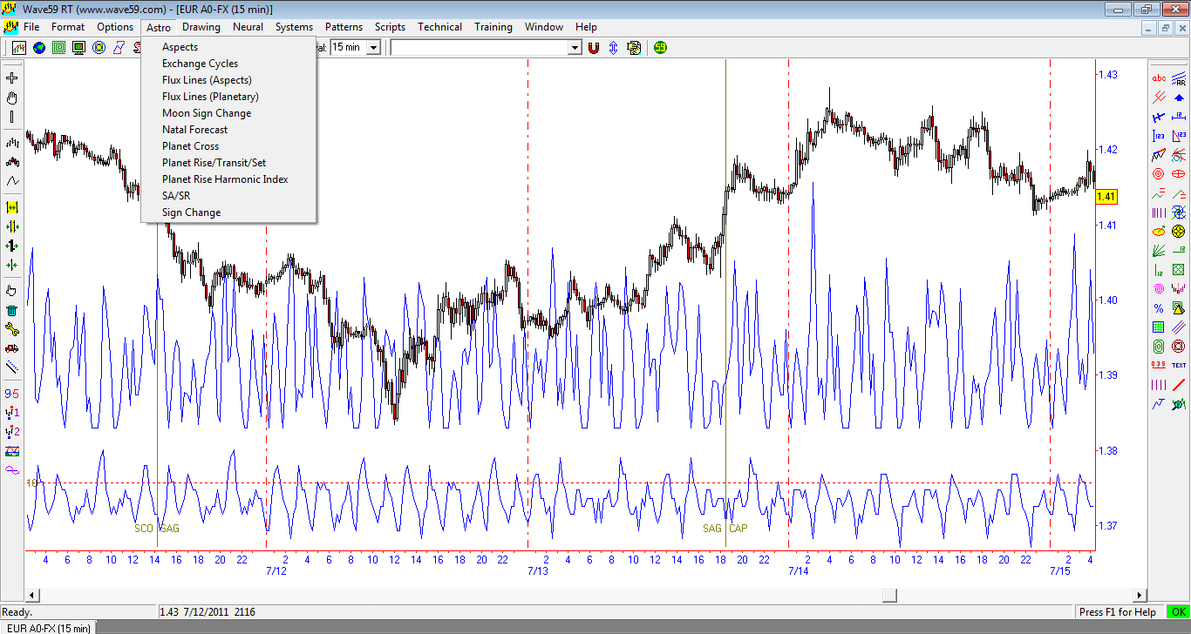Click the green Wave59 logo icon

(x=660, y=48)
